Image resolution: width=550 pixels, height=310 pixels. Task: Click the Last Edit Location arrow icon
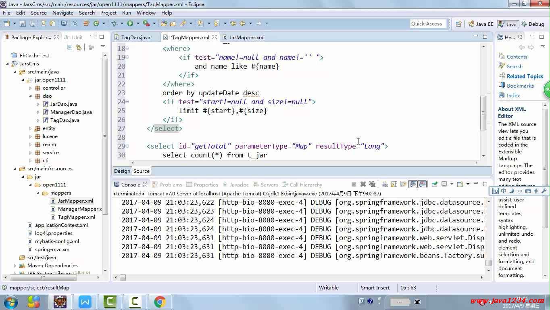(233, 23)
